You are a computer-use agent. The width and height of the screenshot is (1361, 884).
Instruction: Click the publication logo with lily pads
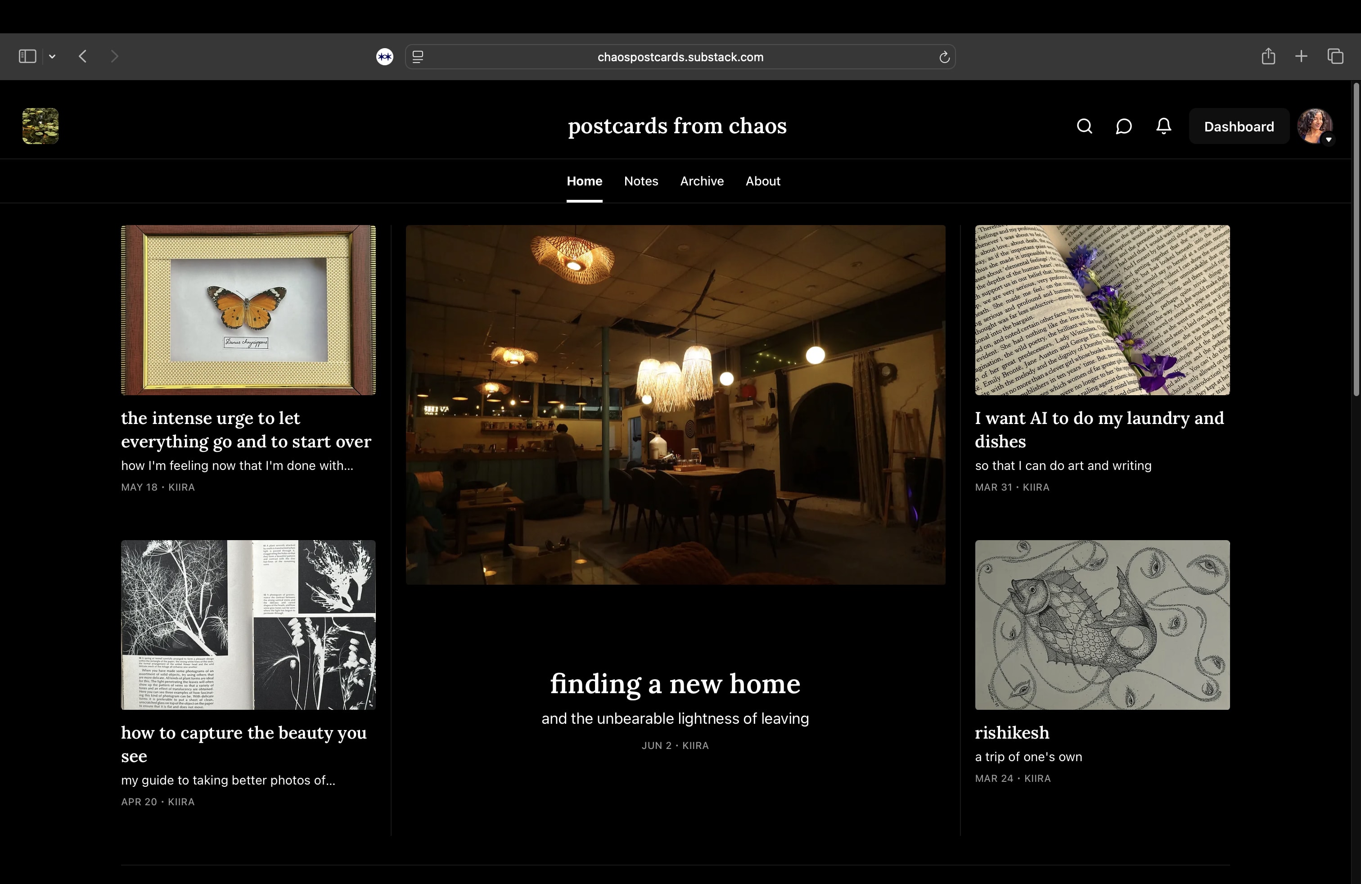click(x=40, y=126)
